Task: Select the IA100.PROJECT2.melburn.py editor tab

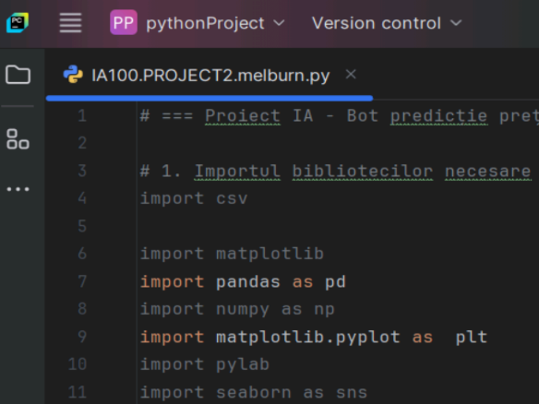Action: 210,75
